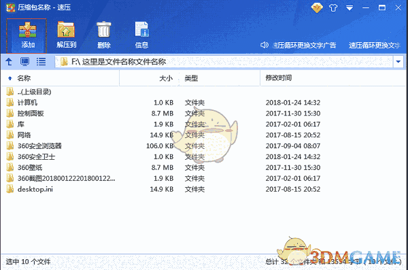The image size is (408, 270).
Task: Click the icon beside desktop.ini
Action: (10, 189)
